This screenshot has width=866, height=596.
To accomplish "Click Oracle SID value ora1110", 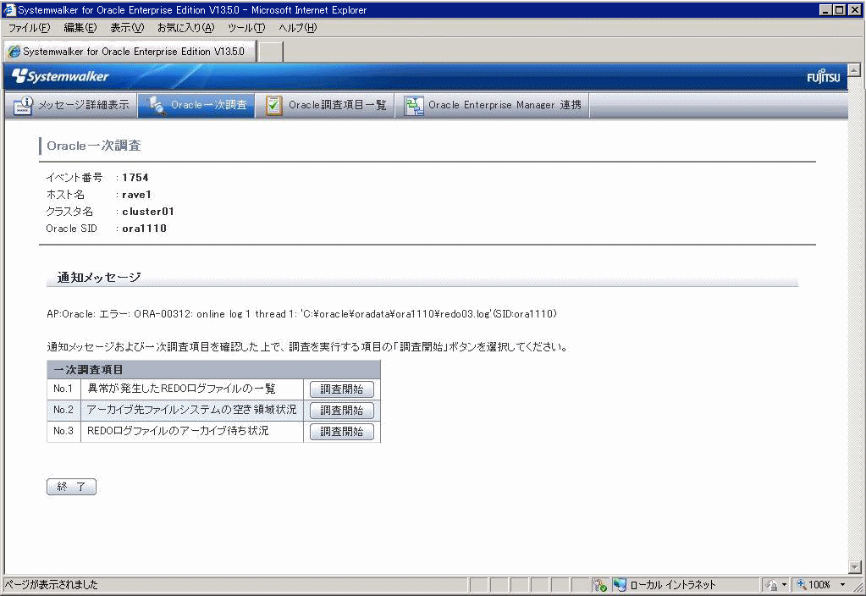I will point(144,228).
